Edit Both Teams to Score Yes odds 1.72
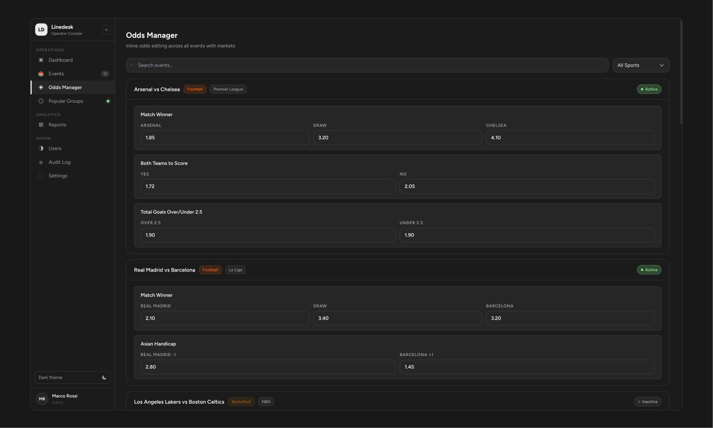The height and width of the screenshot is (428, 713). point(268,186)
